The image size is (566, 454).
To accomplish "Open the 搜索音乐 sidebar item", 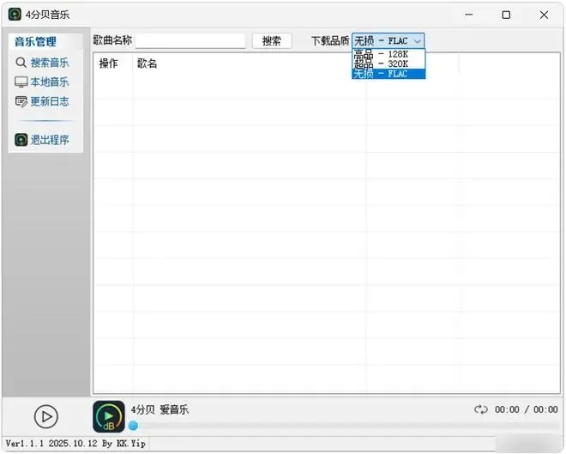I will [42, 63].
